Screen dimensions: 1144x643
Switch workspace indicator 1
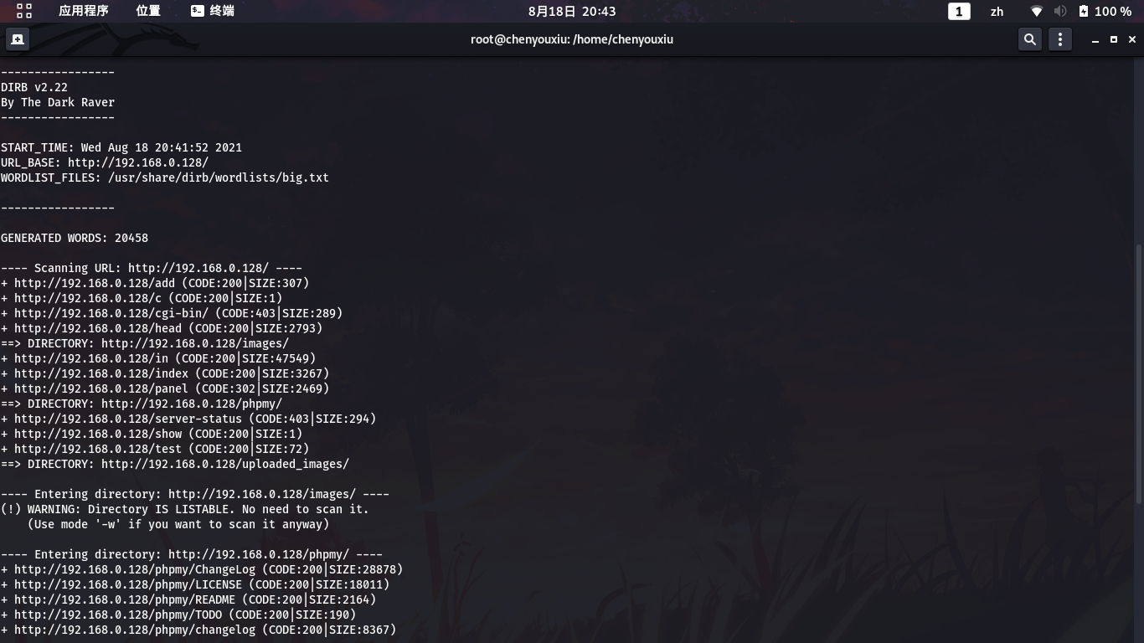[x=959, y=11]
